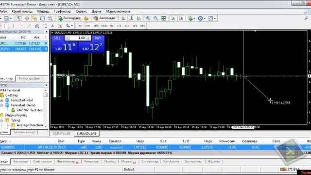Click the Navigator vertical scrollbar
The height and width of the screenshot is (175, 311).
click(46, 108)
